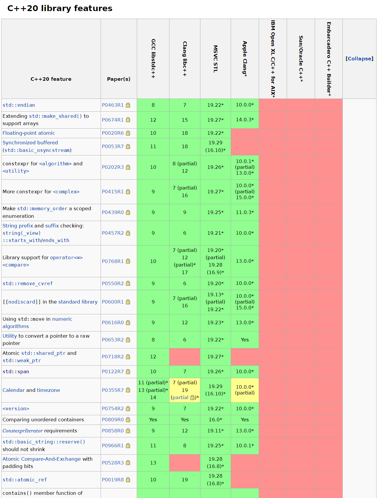Click the lock icon next to P0019R8
Image resolution: width=378 pixels, height=498 pixels.
tap(128, 480)
